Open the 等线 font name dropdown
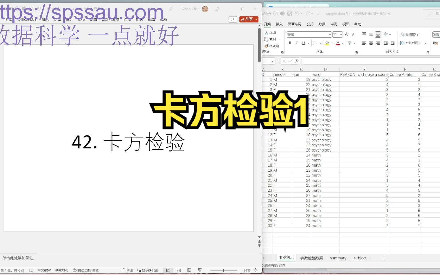Image resolution: width=440 pixels, height=275 pixels. tap(330, 34)
